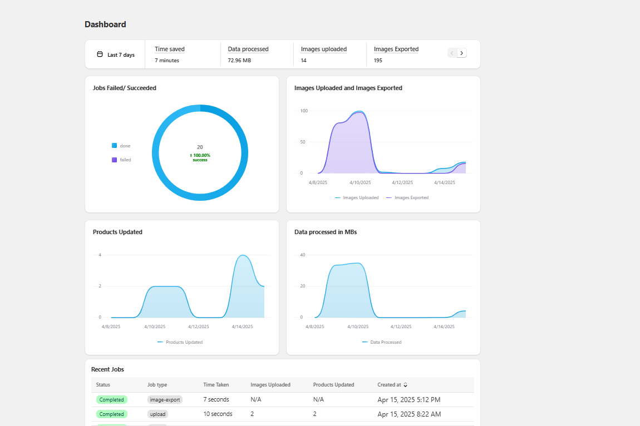
Task: Click the Data Processed legend marker
Action: coord(366,342)
